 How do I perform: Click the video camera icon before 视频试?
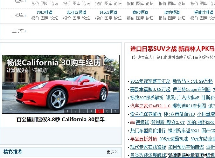pos(132,122)
